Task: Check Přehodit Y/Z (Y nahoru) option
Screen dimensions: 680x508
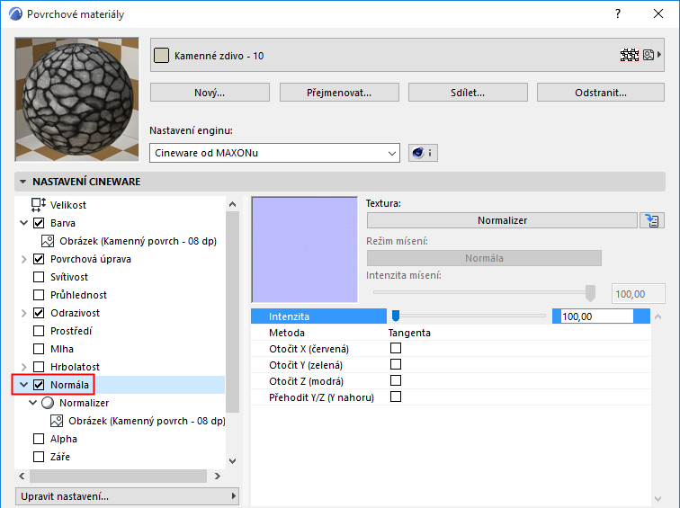Action: pos(396,397)
